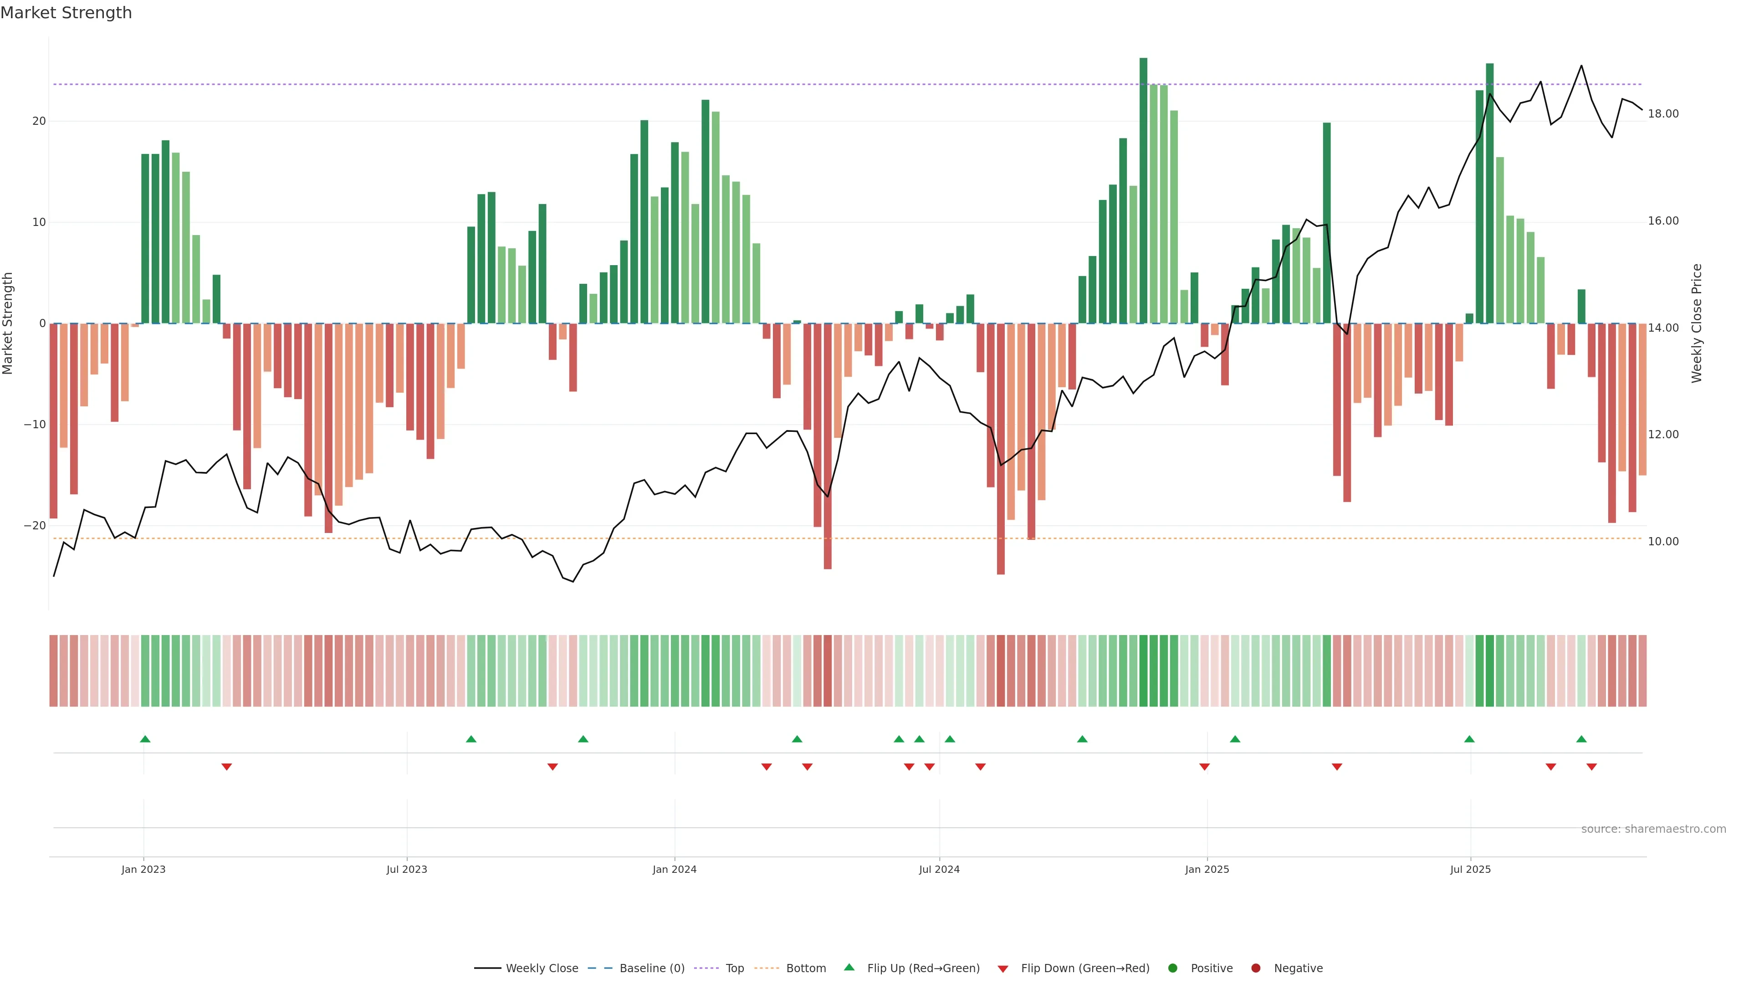Image resolution: width=1749 pixels, height=984 pixels.
Task: Click the first red flip-down triangle marker
Action: click(x=227, y=767)
